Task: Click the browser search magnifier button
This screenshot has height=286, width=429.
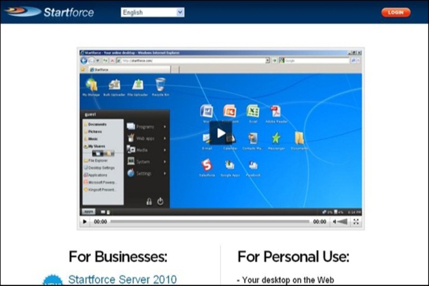Action: click(354, 60)
